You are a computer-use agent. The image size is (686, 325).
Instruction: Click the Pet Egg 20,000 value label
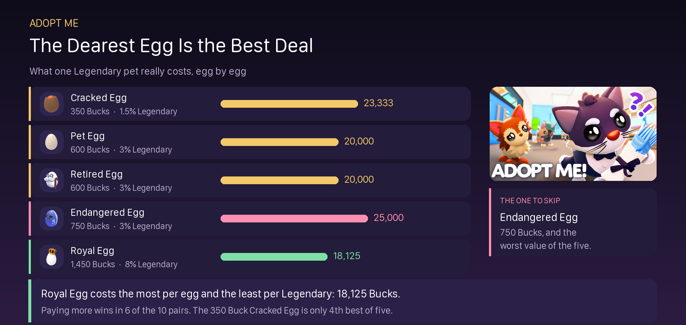tap(359, 141)
